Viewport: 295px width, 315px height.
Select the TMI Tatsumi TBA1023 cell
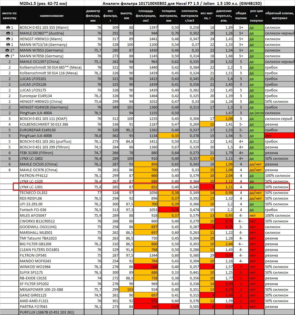point(52,238)
